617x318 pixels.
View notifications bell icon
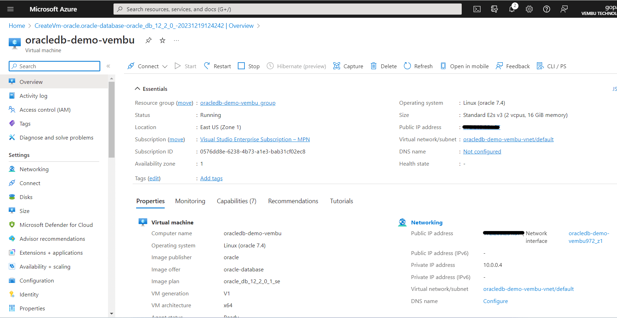(512, 9)
